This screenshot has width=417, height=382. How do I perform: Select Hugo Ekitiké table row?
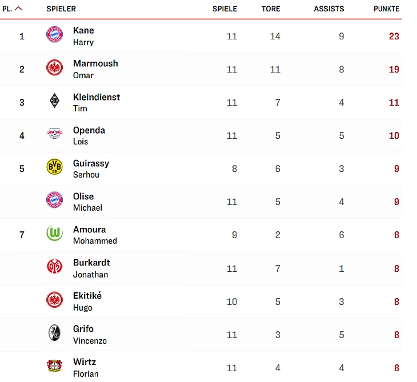pos(201,301)
